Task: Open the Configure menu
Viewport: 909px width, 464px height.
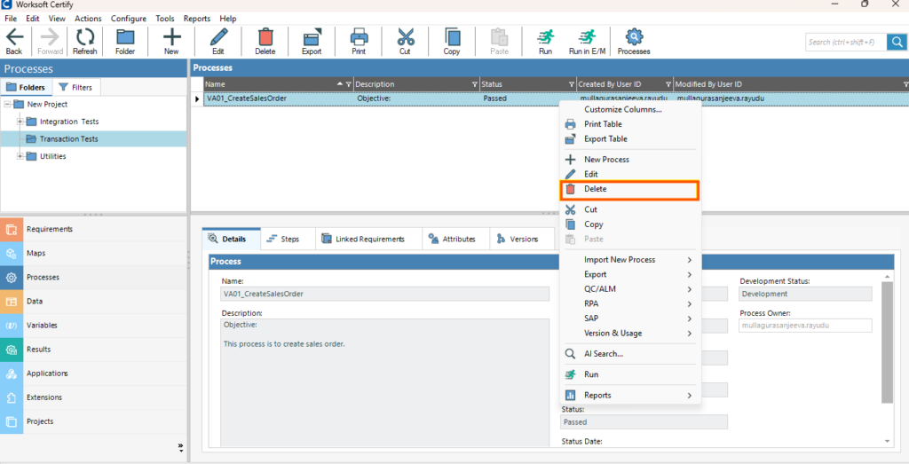Action: (129, 19)
